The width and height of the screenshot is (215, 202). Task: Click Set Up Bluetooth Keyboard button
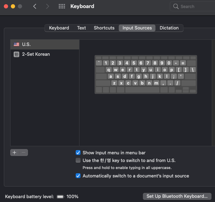pyautogui.click(x=177, y=196)
